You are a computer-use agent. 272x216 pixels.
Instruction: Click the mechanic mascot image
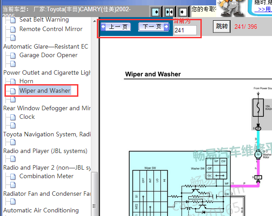231,8
